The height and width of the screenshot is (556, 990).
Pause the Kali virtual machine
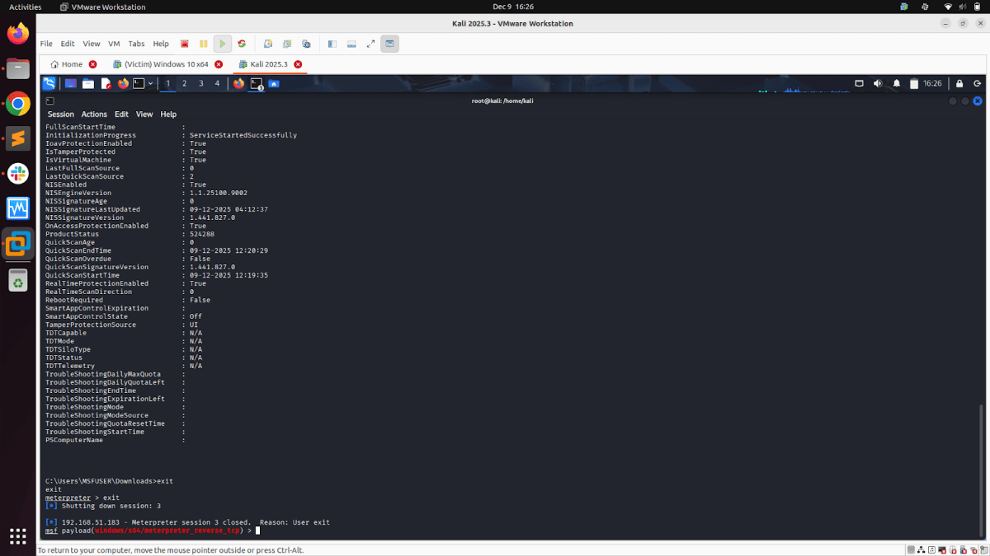(x=202, y=44)
